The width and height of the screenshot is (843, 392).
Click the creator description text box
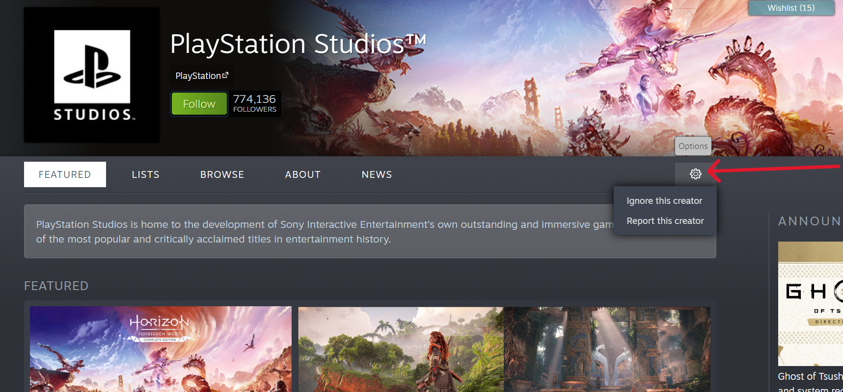(x=370, y=231)
